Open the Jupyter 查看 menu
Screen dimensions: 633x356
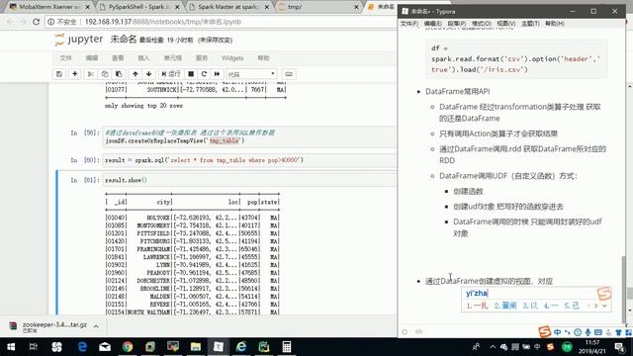tap(118, 58)
